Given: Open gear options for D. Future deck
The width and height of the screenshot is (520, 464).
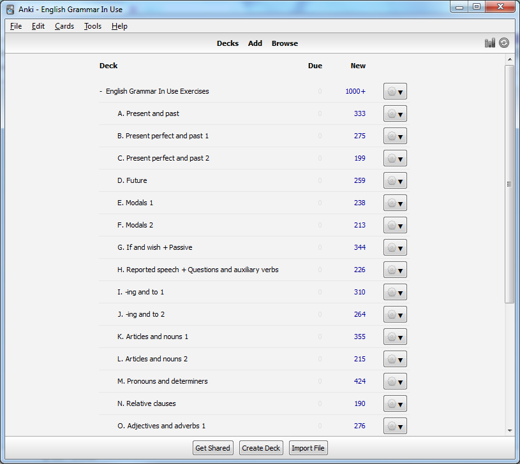Looking at the screenshot, I should coord(395,180).
